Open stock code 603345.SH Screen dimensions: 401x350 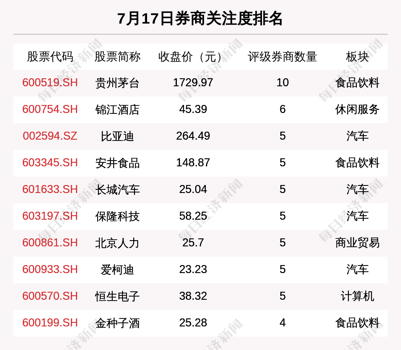coord(50,163)
